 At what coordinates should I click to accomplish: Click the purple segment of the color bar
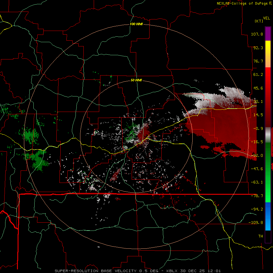click(268, 34)
